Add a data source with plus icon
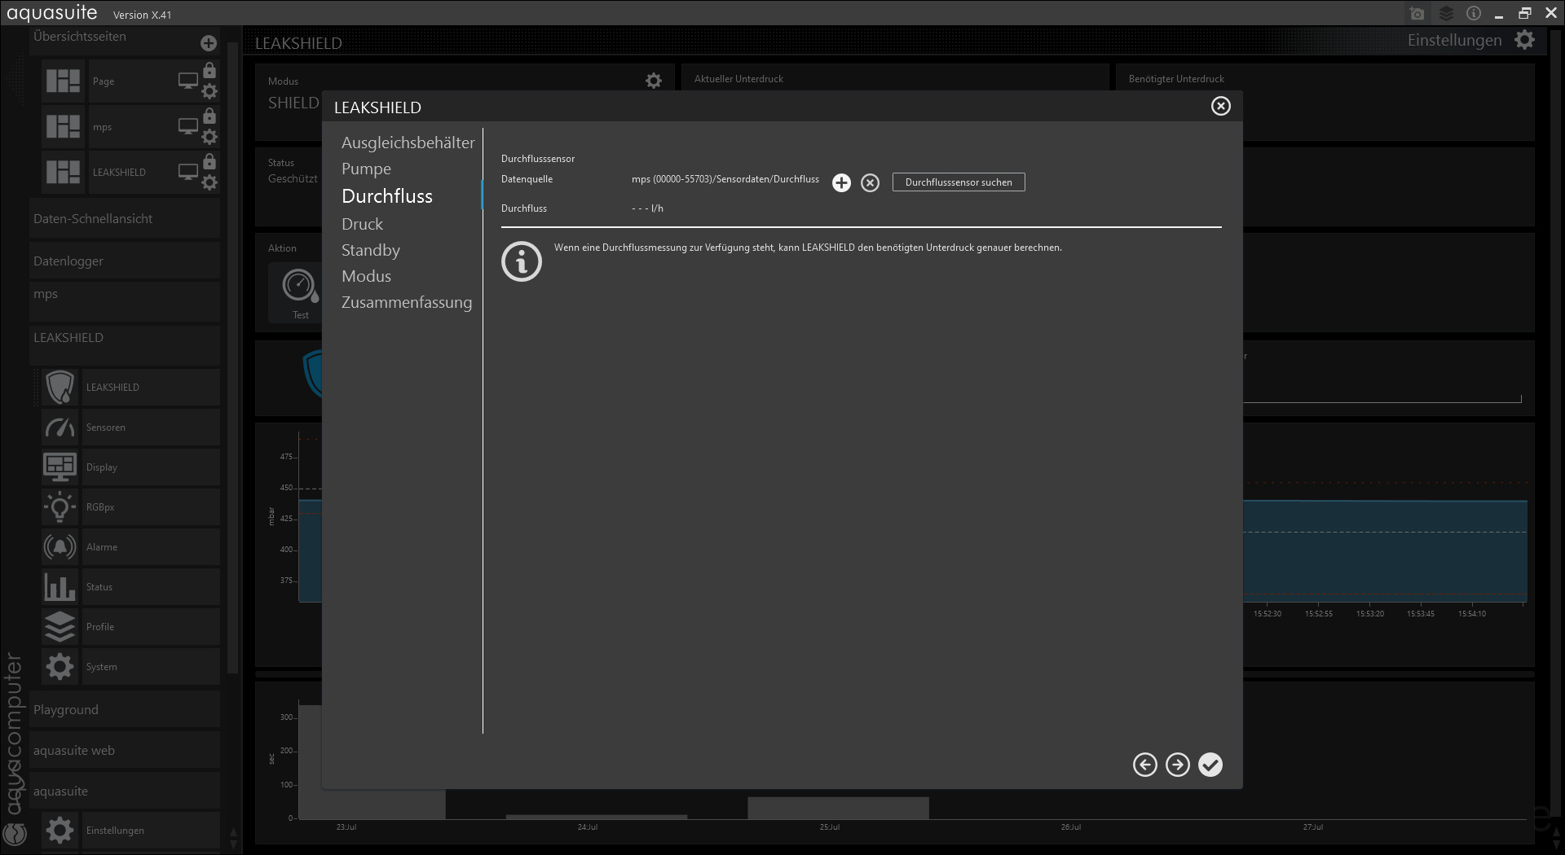 841,183
